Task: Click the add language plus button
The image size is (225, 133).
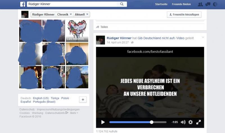Action: click(x=83, y=100)
